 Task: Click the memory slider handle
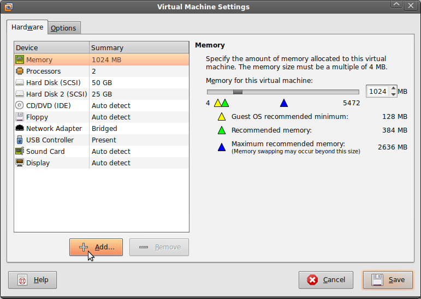(x=238, y=92)
